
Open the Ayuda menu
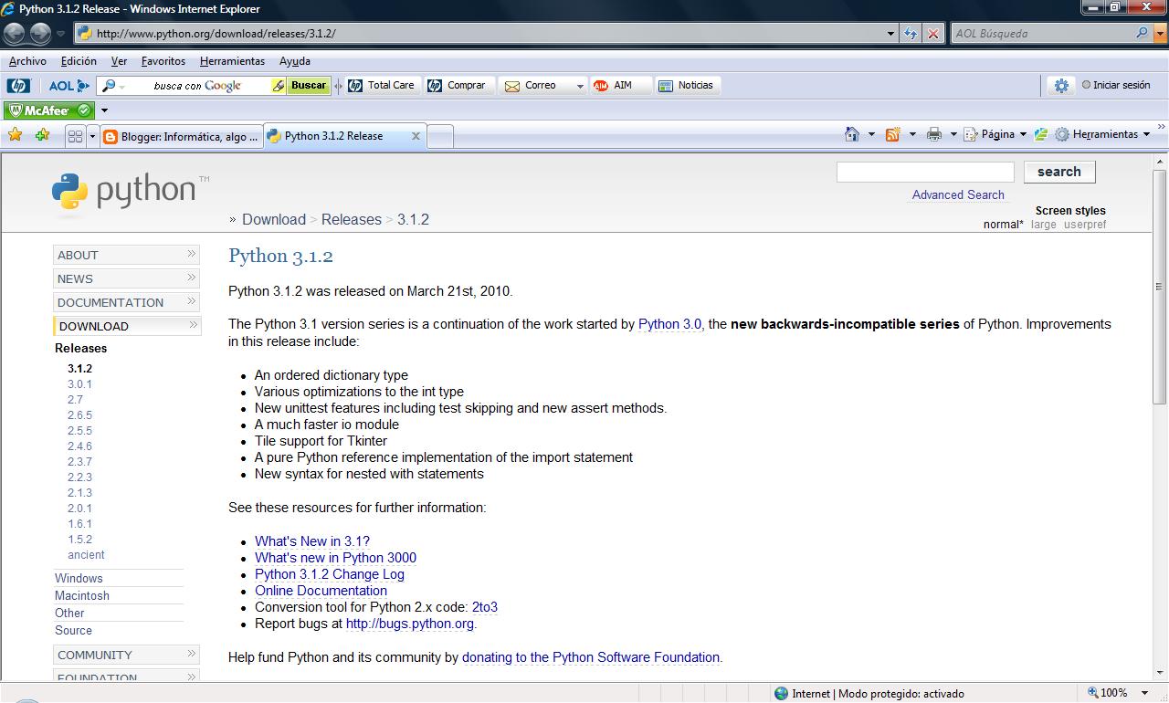tap(295, 61)
